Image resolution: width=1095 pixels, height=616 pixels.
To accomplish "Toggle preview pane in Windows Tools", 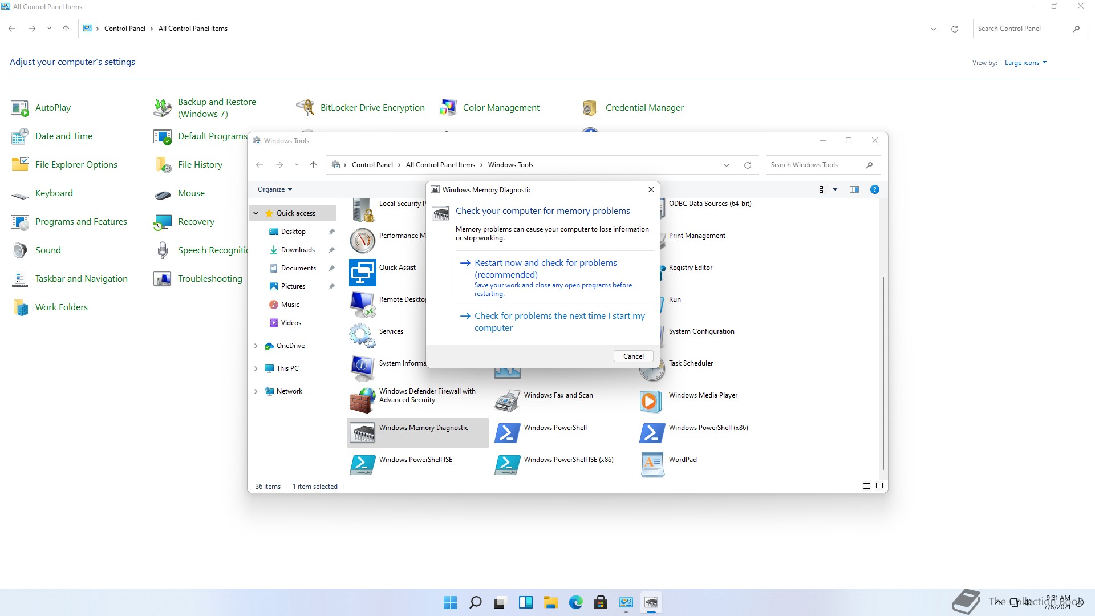I will click(854, 189).
